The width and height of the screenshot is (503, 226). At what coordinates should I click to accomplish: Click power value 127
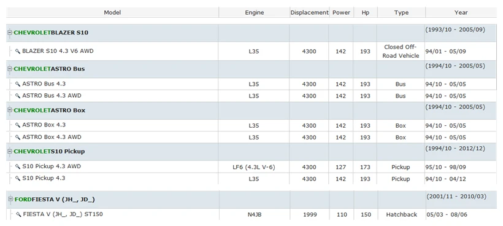tap(340, 167)
